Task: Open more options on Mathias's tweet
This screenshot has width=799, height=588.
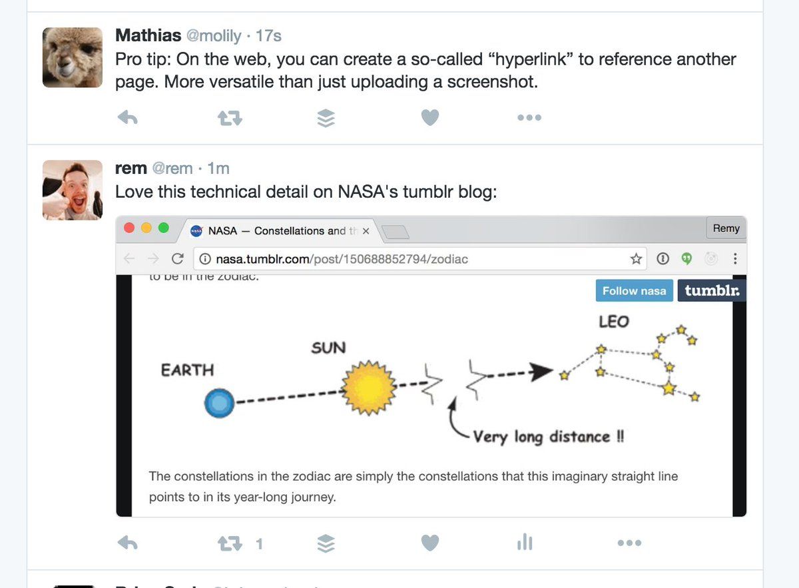Action: point(529,118)
